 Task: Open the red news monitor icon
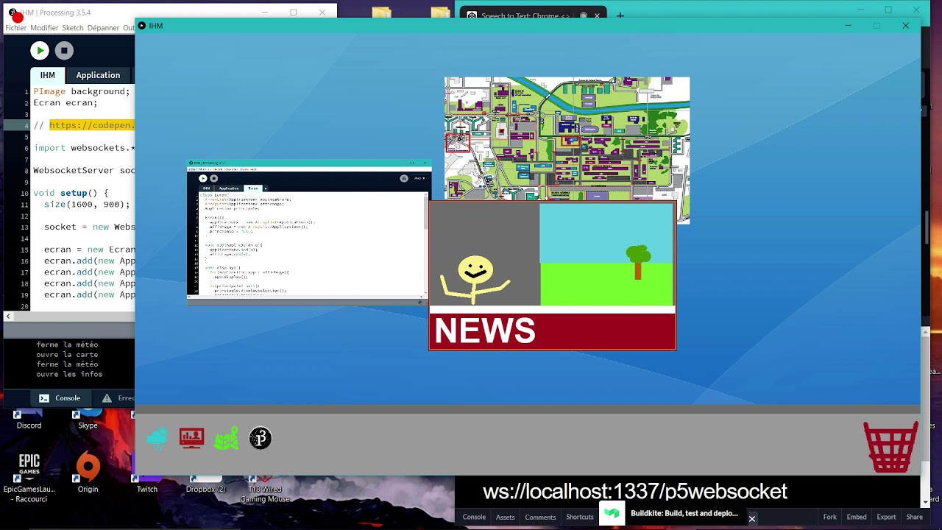pyautogui.click(x=191, y=438)
